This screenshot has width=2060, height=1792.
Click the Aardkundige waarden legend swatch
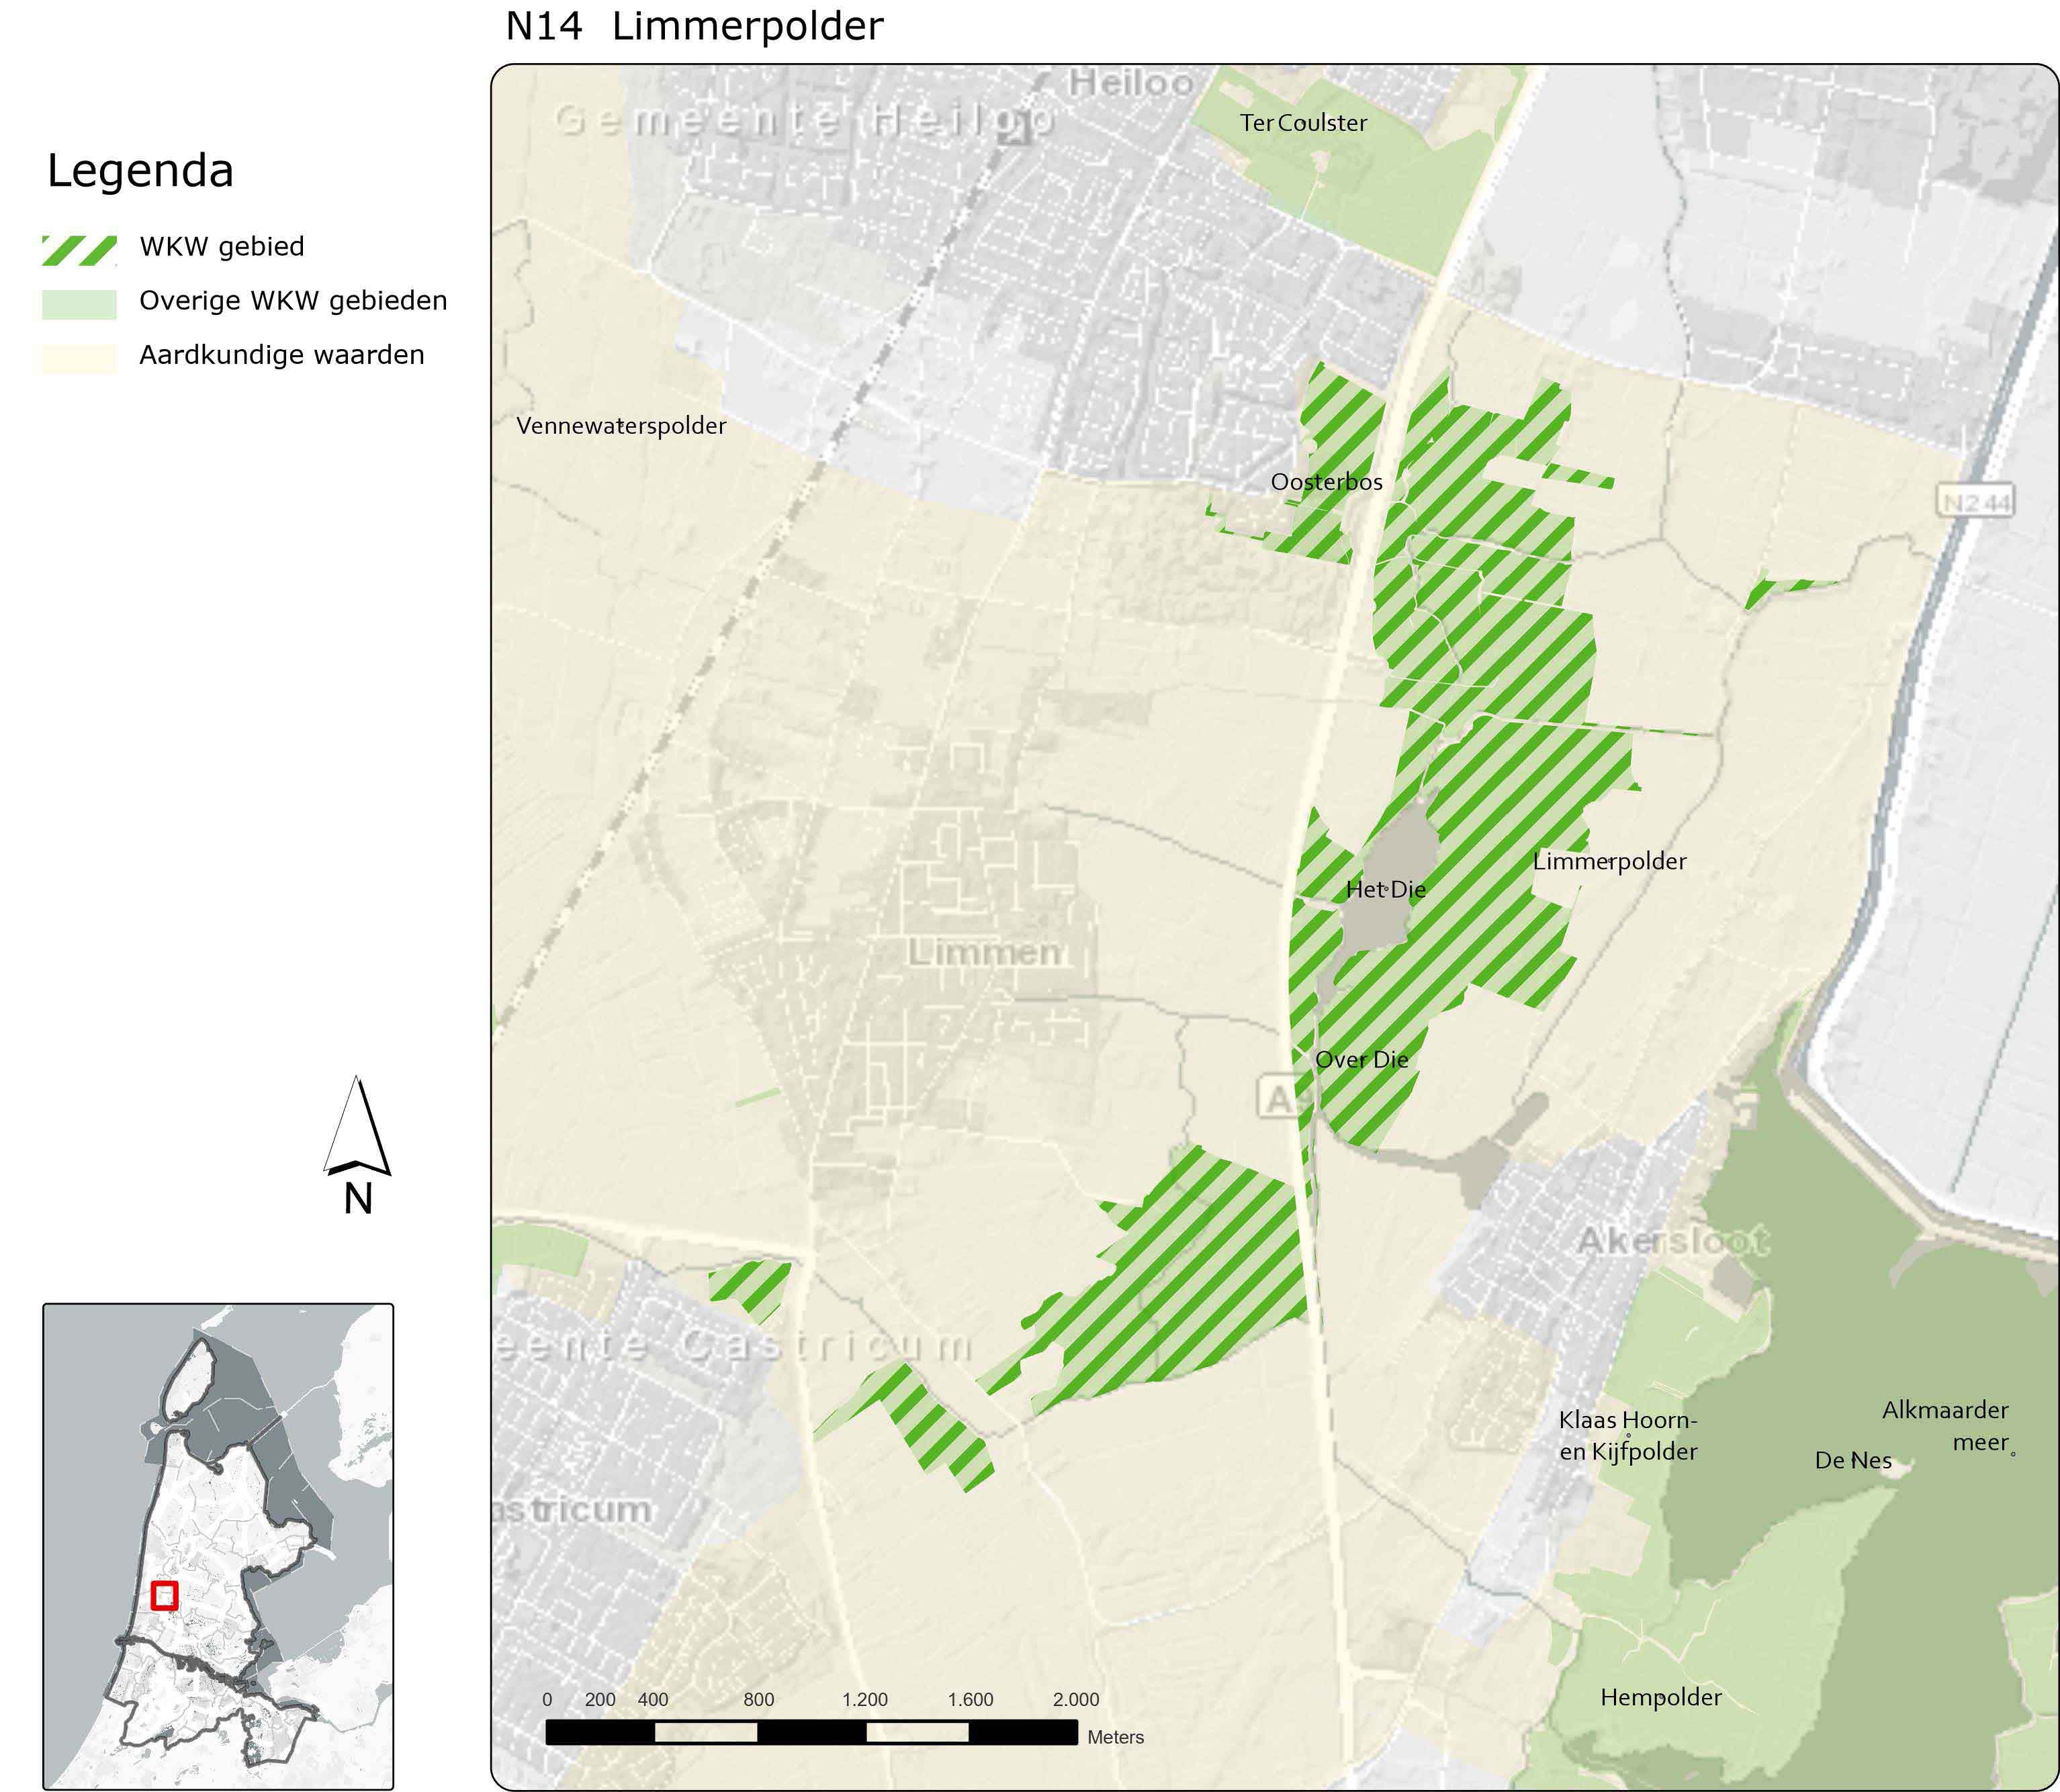pyautogui.click(x=79, y=358)
